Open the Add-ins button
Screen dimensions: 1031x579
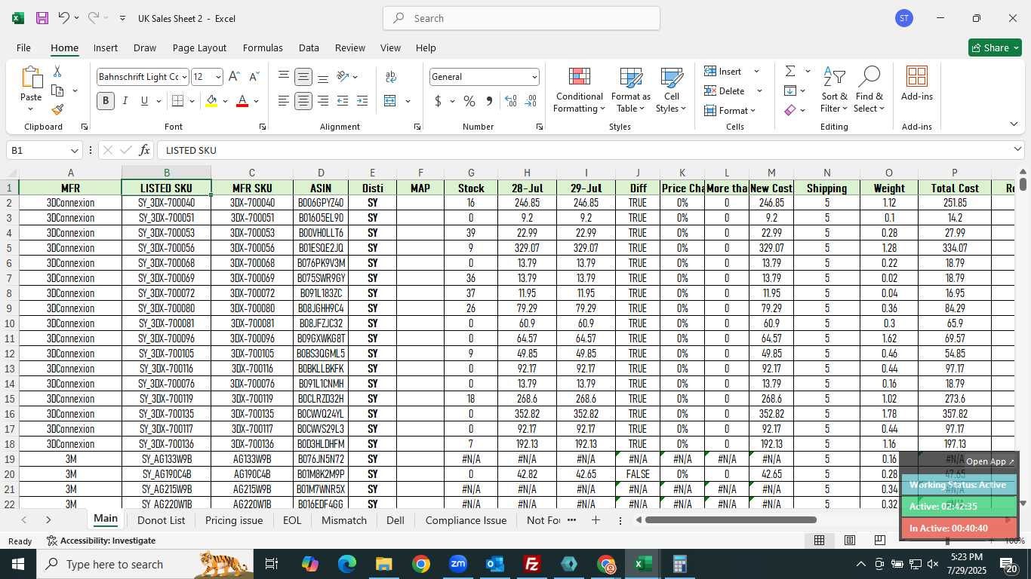[917, 84]
